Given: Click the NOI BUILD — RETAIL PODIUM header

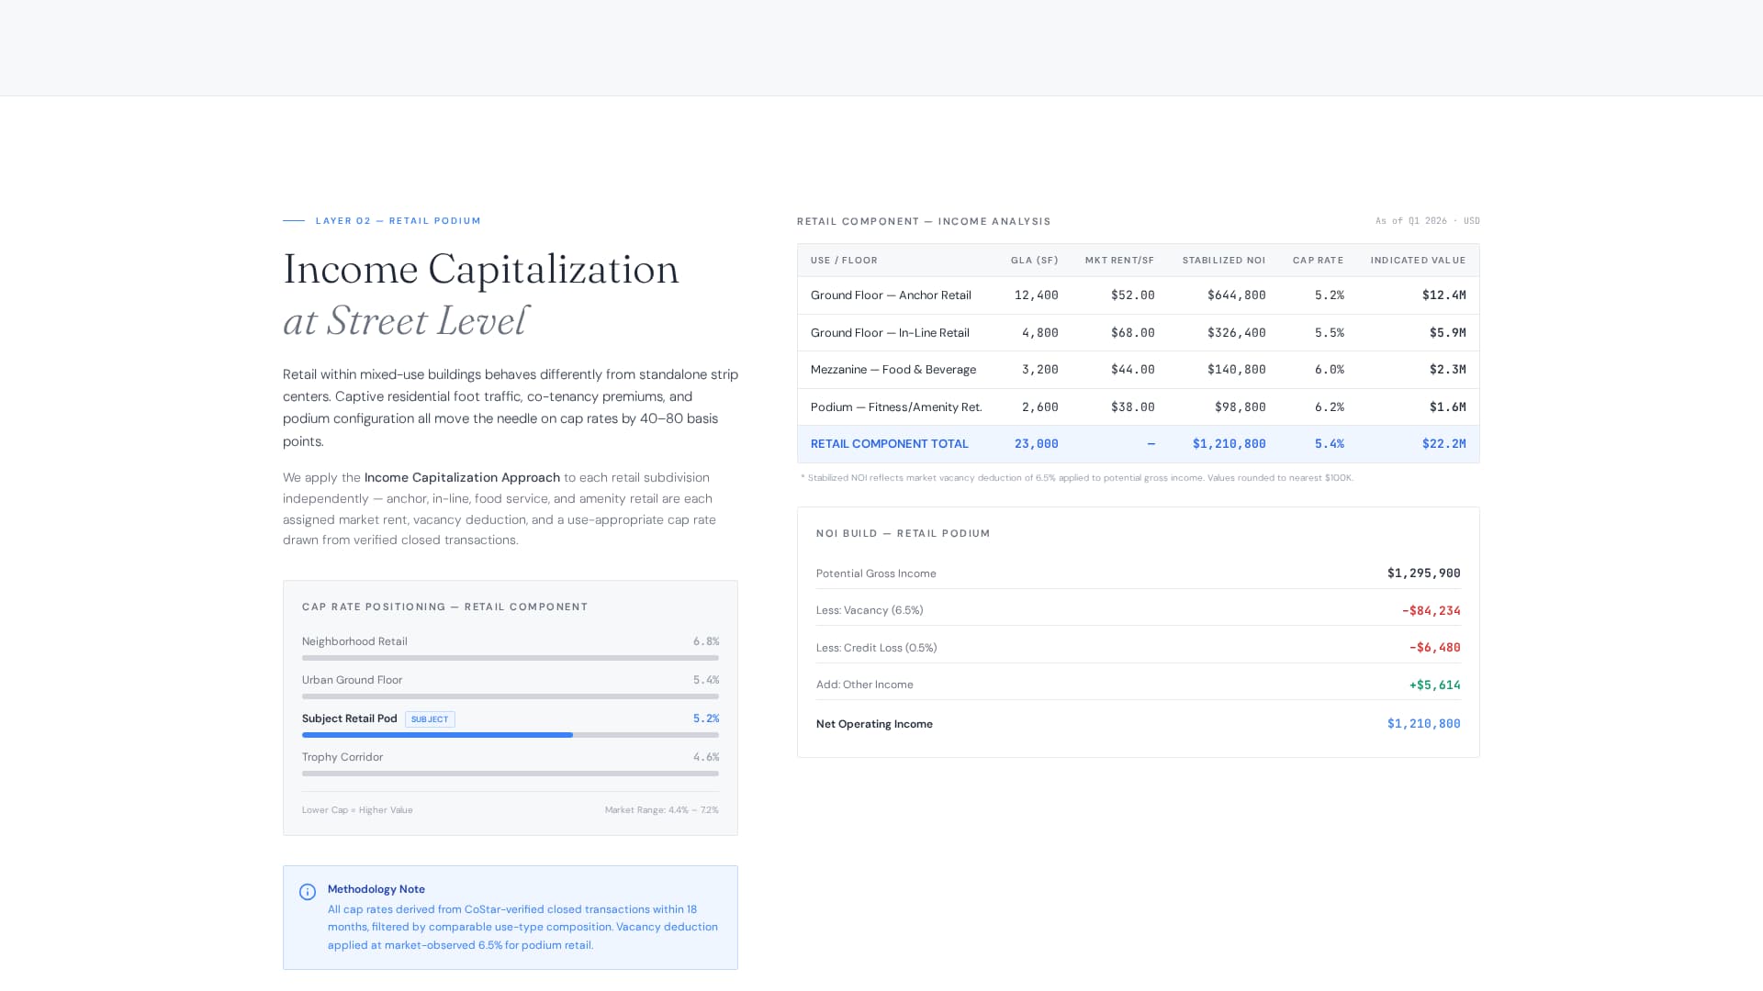Looking at the screenshot, I should pyautogui.click(x=903, y=533).
